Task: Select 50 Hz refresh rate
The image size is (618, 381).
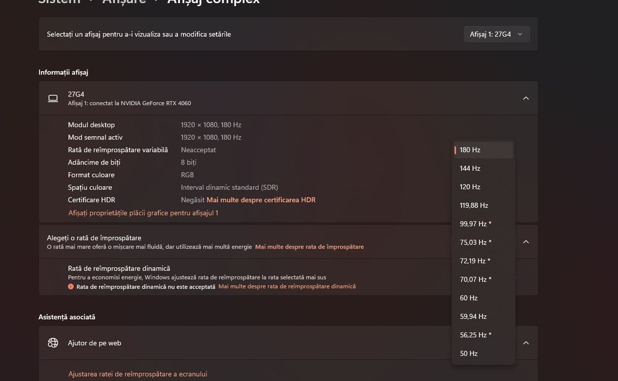Action: 483,354
